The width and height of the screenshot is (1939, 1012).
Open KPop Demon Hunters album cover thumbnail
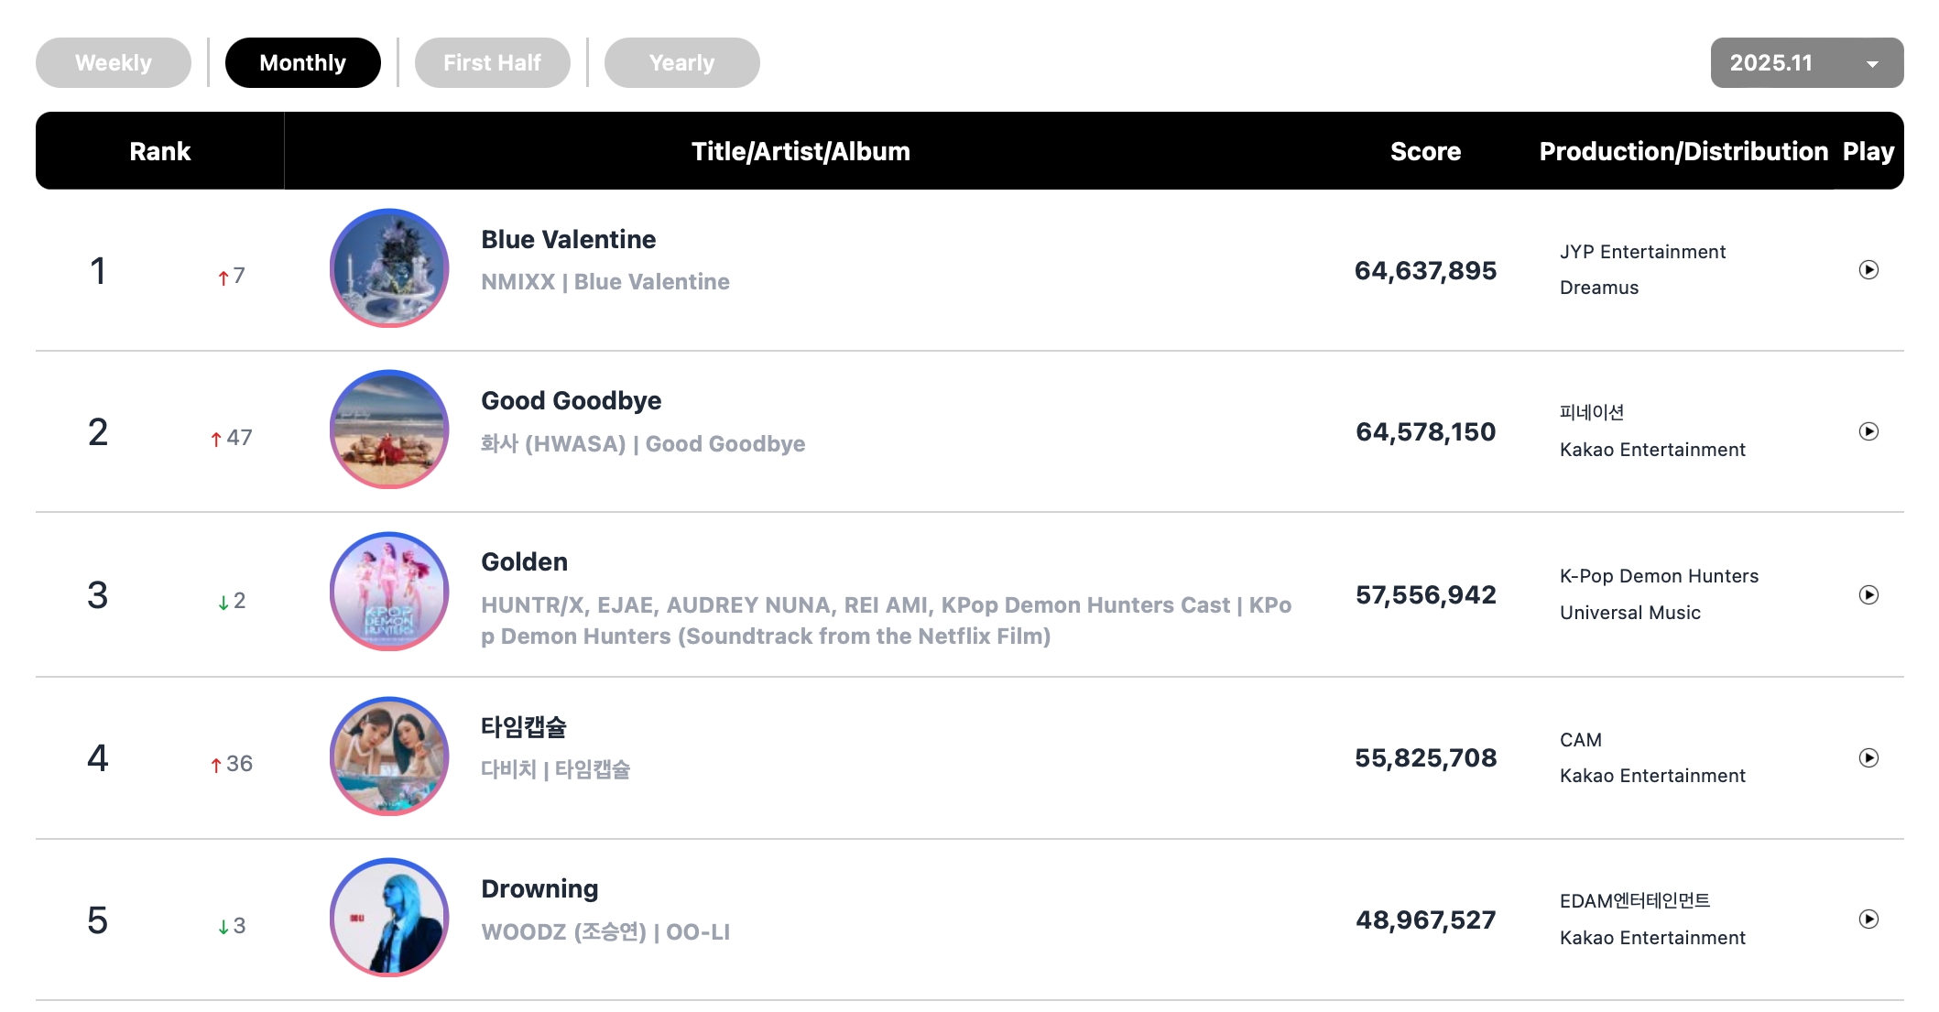coord(389,592)
